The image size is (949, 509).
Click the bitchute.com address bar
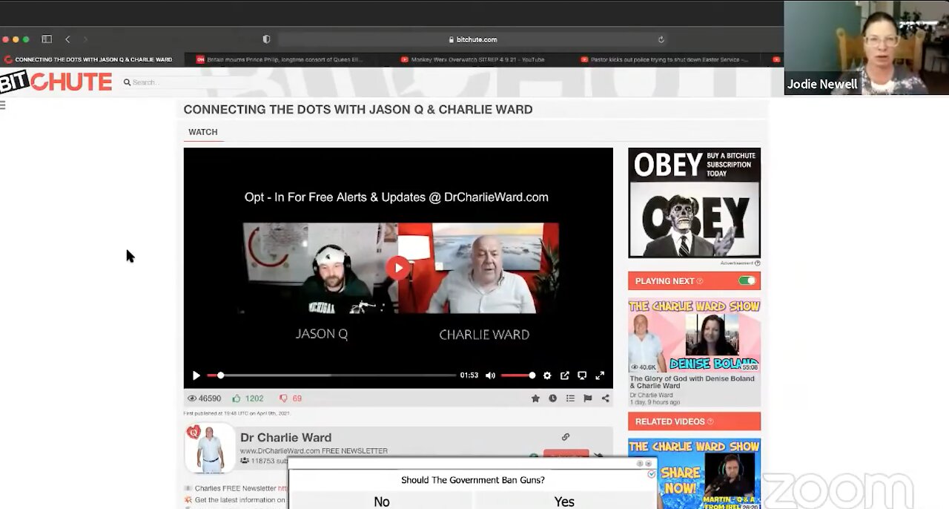472,39
